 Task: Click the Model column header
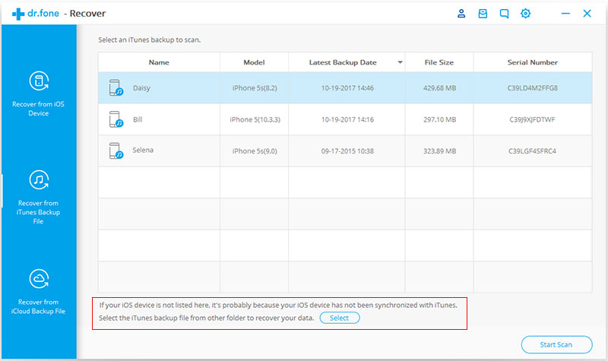coord(254,62)
